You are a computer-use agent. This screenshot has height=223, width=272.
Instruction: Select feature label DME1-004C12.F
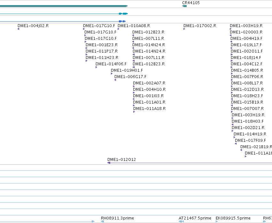(246, 64)
